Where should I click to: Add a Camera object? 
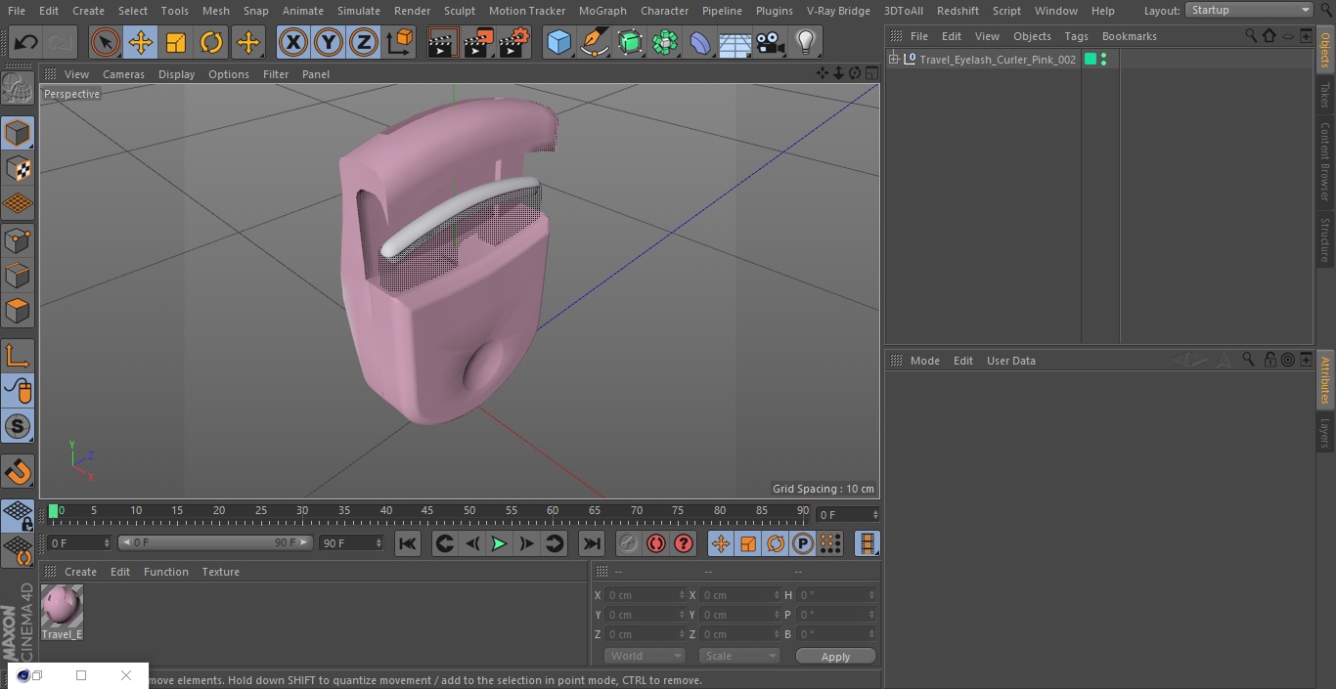[771, 42]
